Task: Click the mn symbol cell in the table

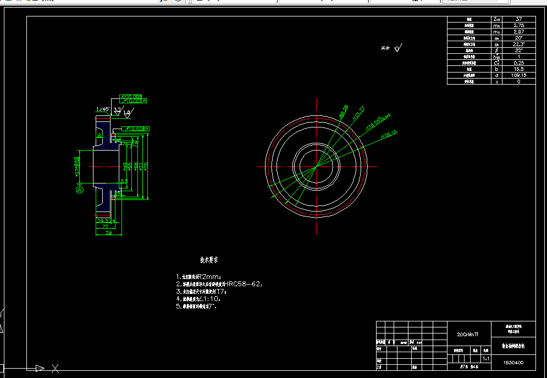Action: point(497,25)
